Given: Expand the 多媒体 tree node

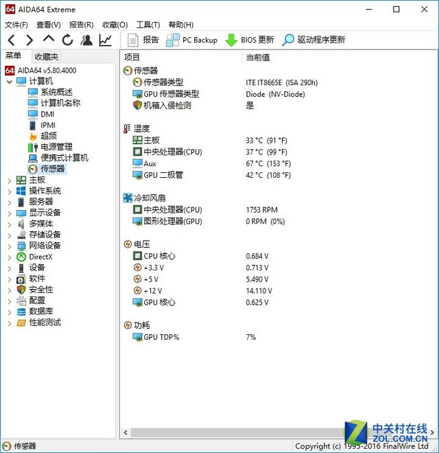Looking at the screenshot, I should coord(9,224).
